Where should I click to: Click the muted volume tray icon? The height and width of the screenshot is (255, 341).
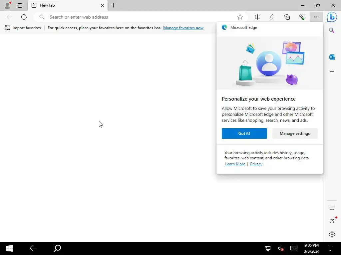[280, 248]
